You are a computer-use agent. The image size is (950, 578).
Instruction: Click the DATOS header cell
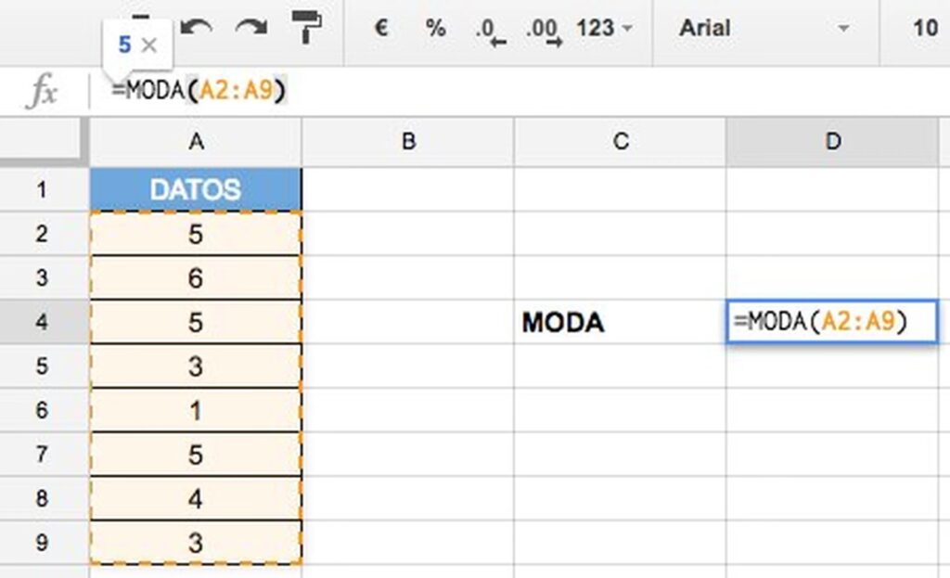point(196,189)
